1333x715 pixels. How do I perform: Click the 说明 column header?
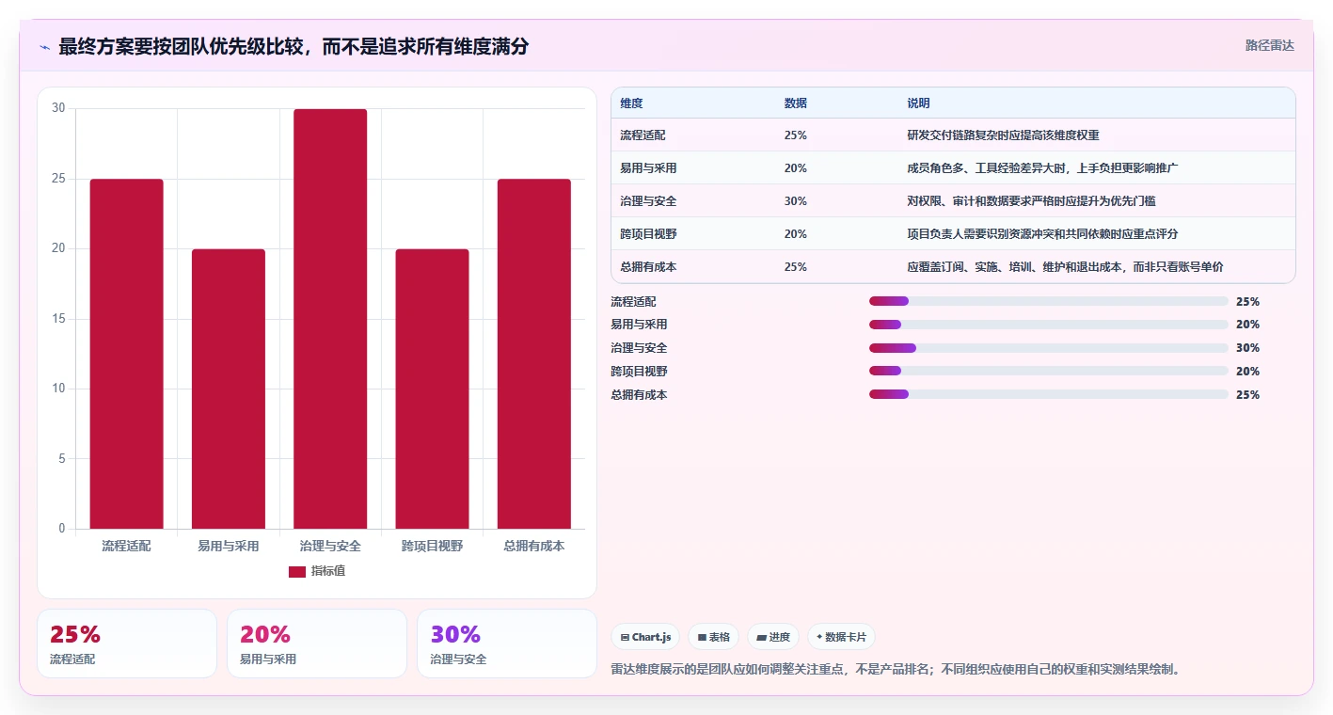pyautogui.click(x=918, y=103)
